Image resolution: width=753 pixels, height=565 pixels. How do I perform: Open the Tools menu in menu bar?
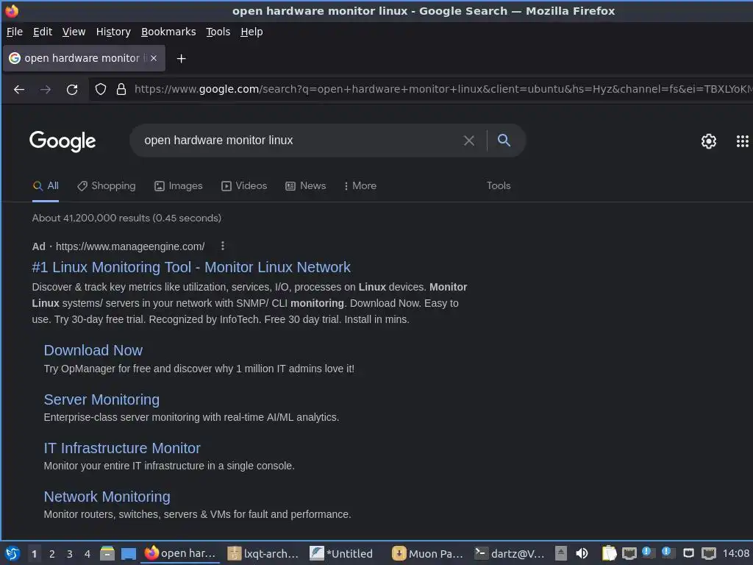pos(218,32)
